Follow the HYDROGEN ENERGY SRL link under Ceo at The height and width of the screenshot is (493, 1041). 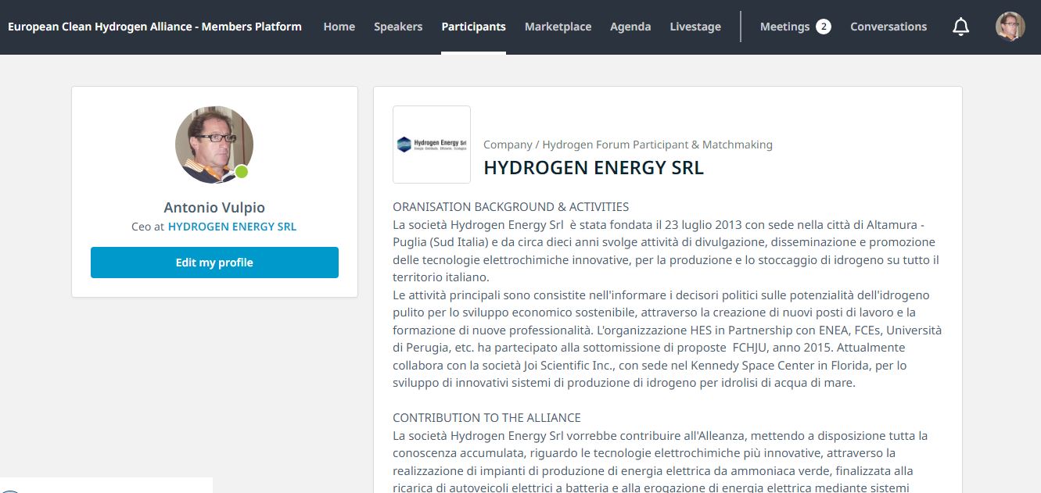[x=232, y=227]
